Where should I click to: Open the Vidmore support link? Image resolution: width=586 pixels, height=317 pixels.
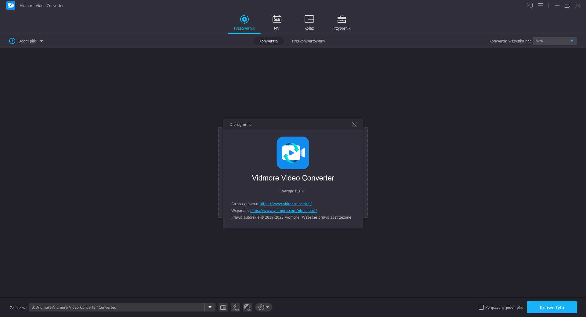click(284, 210)
